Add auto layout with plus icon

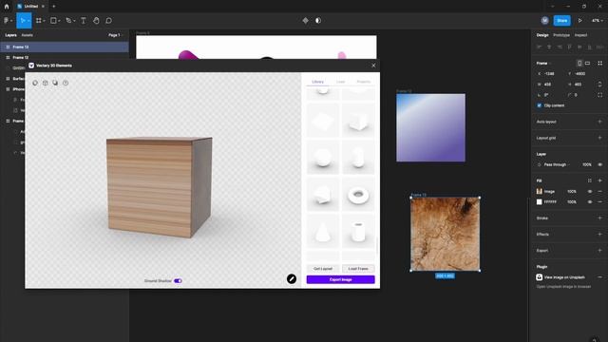click(x=599, y=122)
